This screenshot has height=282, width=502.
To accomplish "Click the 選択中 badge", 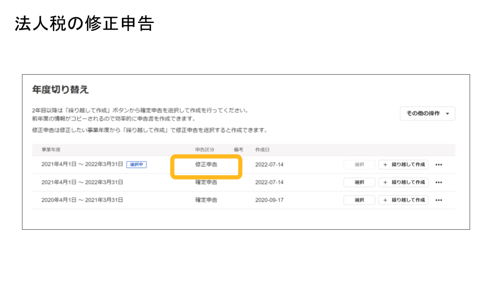I will click(x=136, y=164).
